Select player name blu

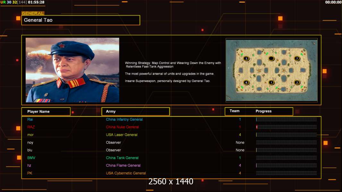(30, 150)
